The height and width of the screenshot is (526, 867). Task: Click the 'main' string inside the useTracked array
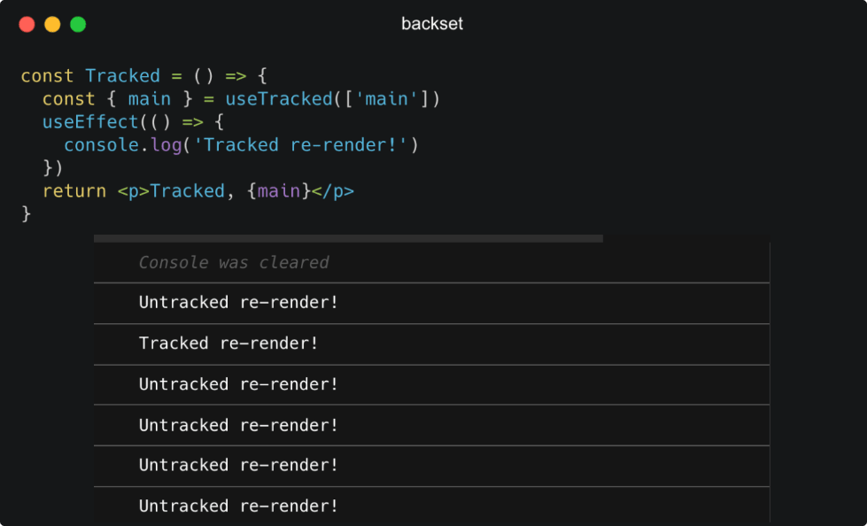tap(386, 99)
